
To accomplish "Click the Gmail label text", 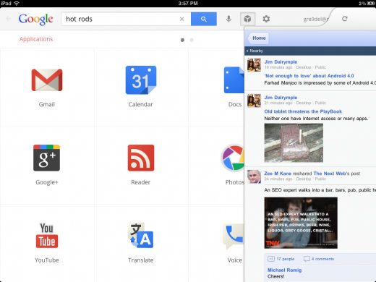I will [47, 104].
